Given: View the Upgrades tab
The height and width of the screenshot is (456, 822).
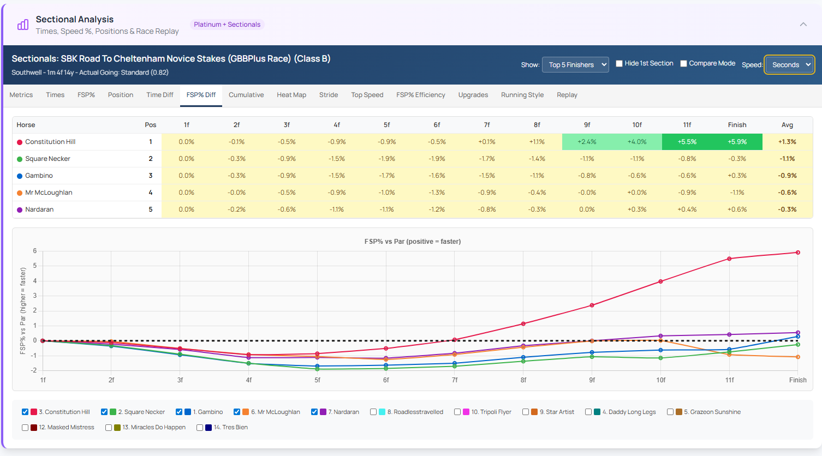Looking at the screenshot, I should click(473, 95).
